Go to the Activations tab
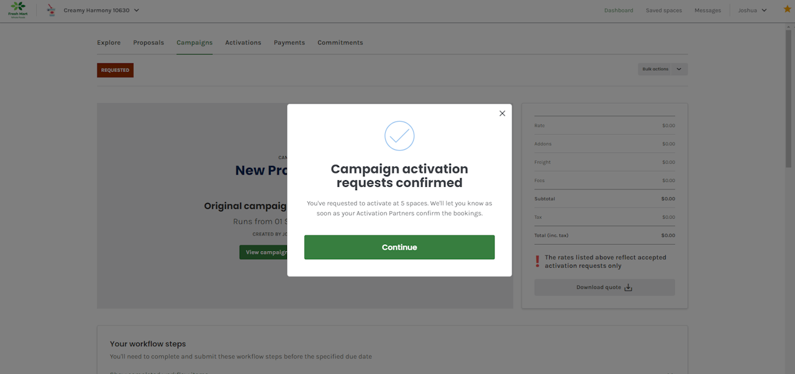The width and height of the screenshot is (795, 374). pos(243,43)
